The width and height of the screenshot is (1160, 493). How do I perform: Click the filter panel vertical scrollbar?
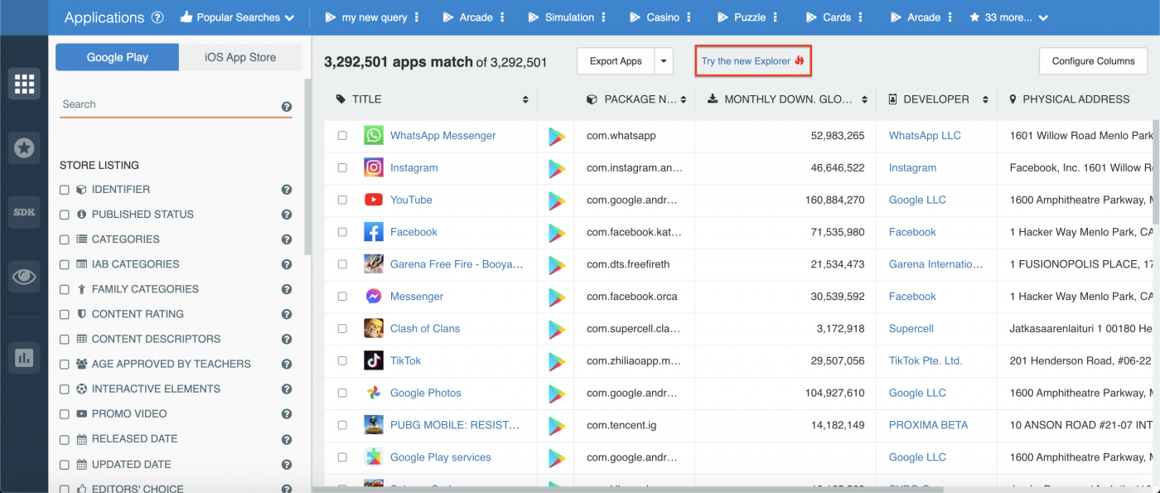click(307, 166)
